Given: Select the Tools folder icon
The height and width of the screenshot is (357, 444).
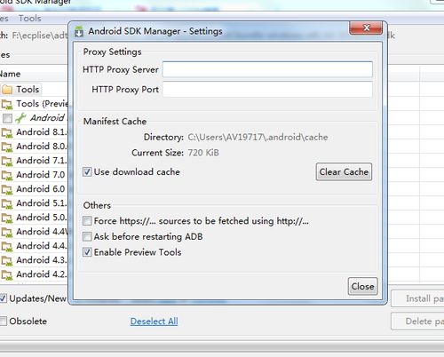Looking at the screenshot, I should (7, 90).
